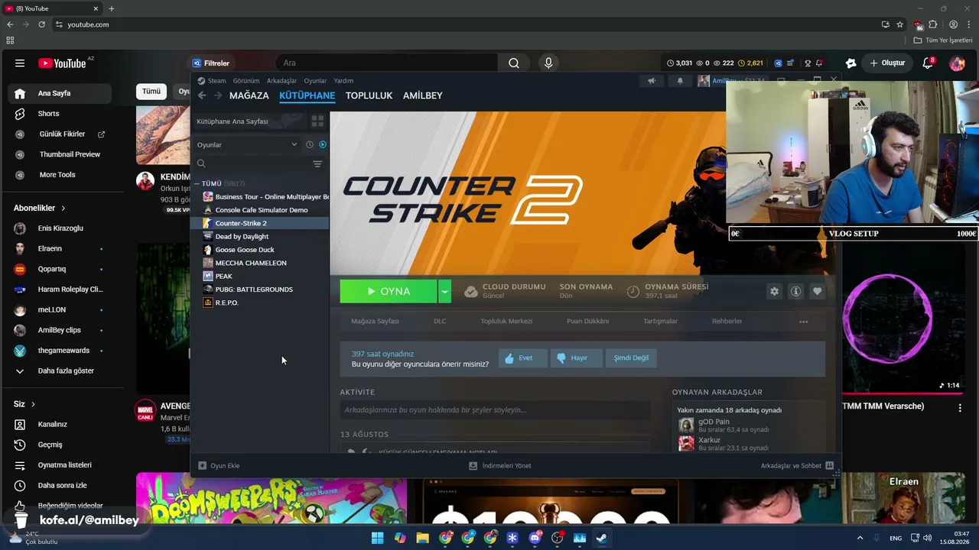
Task: Toggle the ready-to-play filter in Steam library
Action: tap(323, 144)
